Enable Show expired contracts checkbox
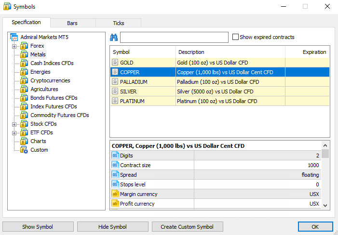The height and width of the screenshot is (235, 338). point(235,37)
